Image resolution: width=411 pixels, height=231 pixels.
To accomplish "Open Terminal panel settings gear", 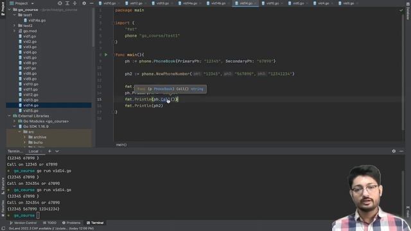I will 394,151.
